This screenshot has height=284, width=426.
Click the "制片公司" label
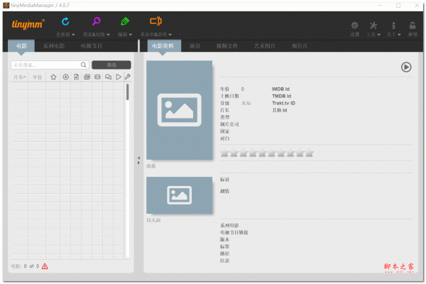pyautogui.click(x=229, y=124)
